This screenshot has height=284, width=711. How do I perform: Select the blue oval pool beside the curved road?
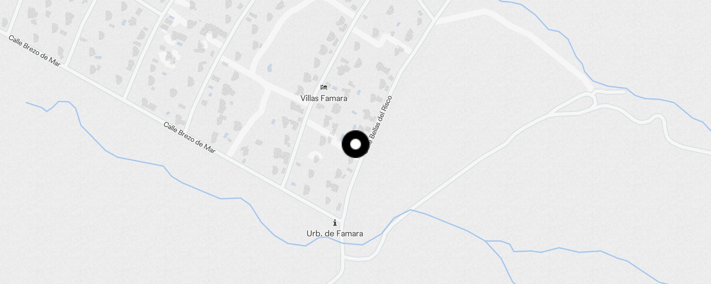(x=269, y=68)
